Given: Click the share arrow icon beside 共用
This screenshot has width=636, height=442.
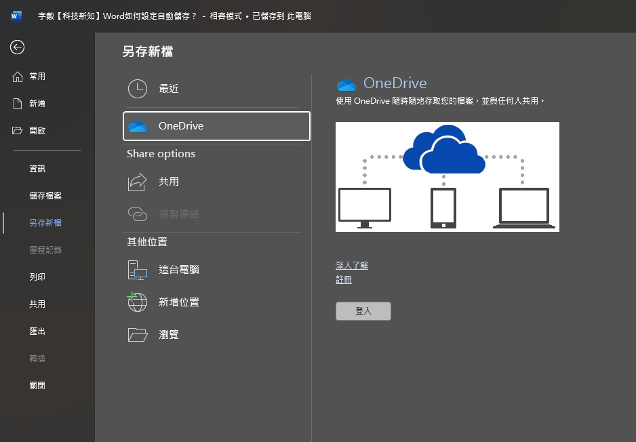Looking at the screenshot, I should (x=138, y=182).
